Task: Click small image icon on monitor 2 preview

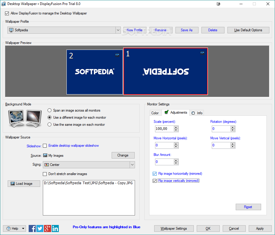Action: click(117, 55)
